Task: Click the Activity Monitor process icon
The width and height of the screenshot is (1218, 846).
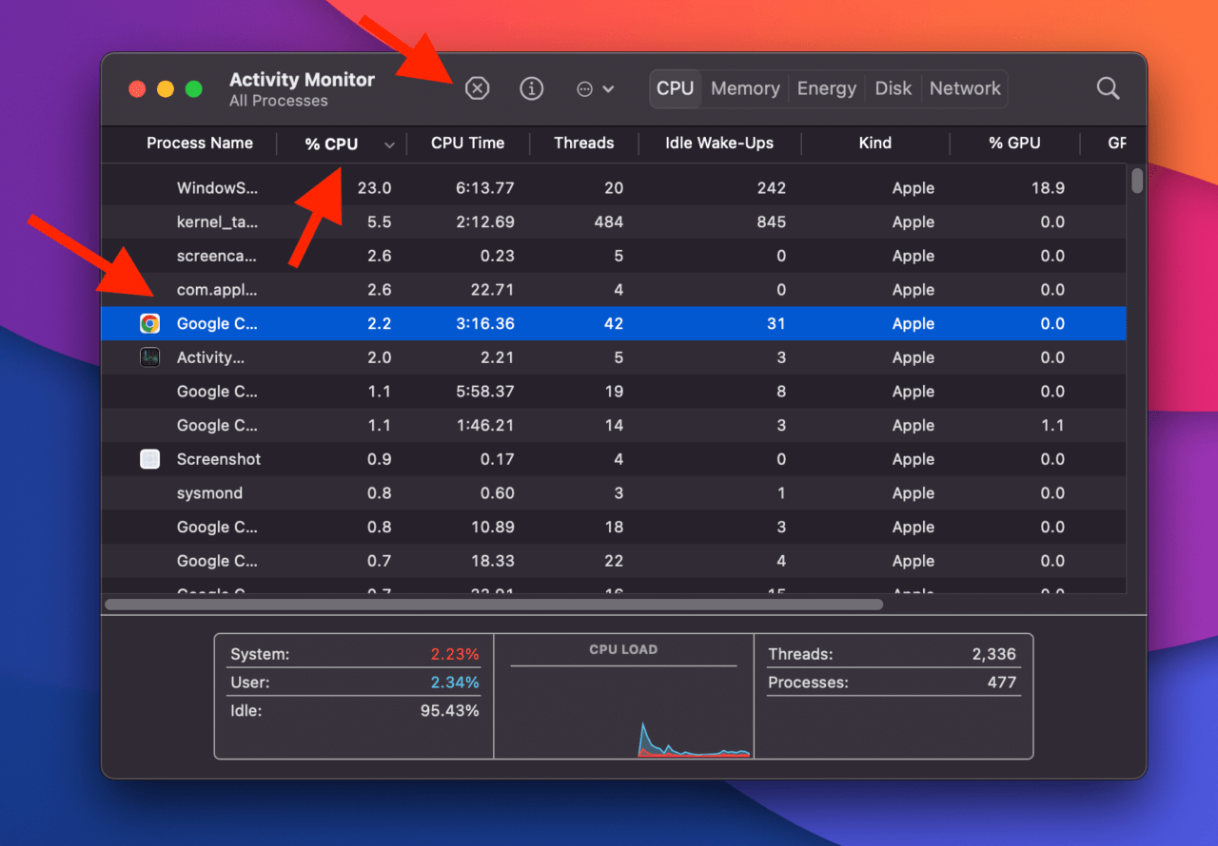Action: [149, 357]
